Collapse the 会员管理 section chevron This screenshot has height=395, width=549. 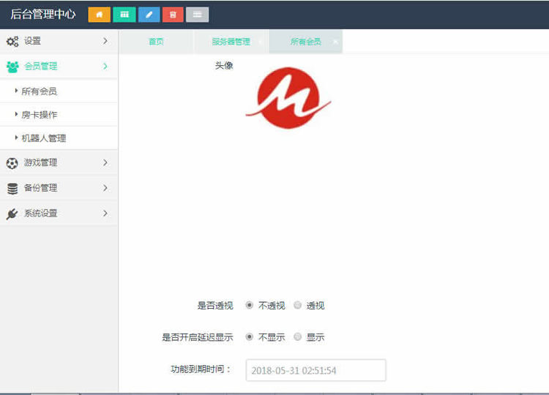pos(105,66)
